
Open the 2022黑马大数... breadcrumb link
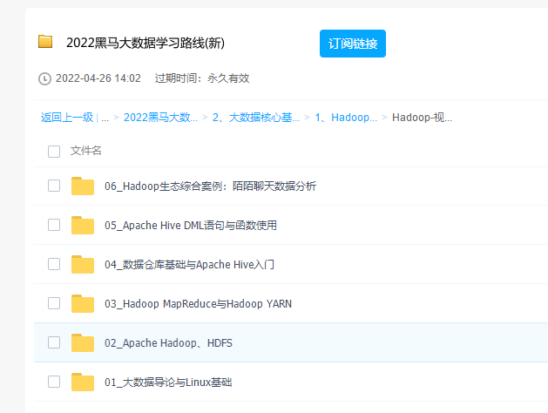click(161, 118)
